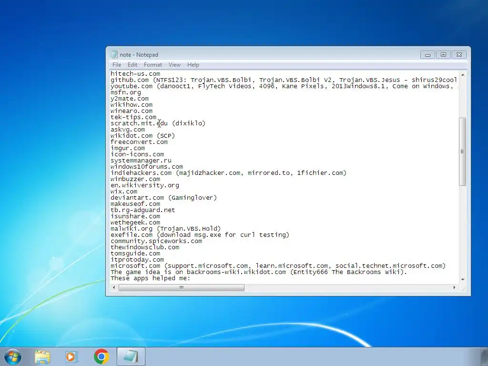Click the vertical scrollbar up arrow
The height and width of the screenshot is (366, 488).
click(463, 75)
